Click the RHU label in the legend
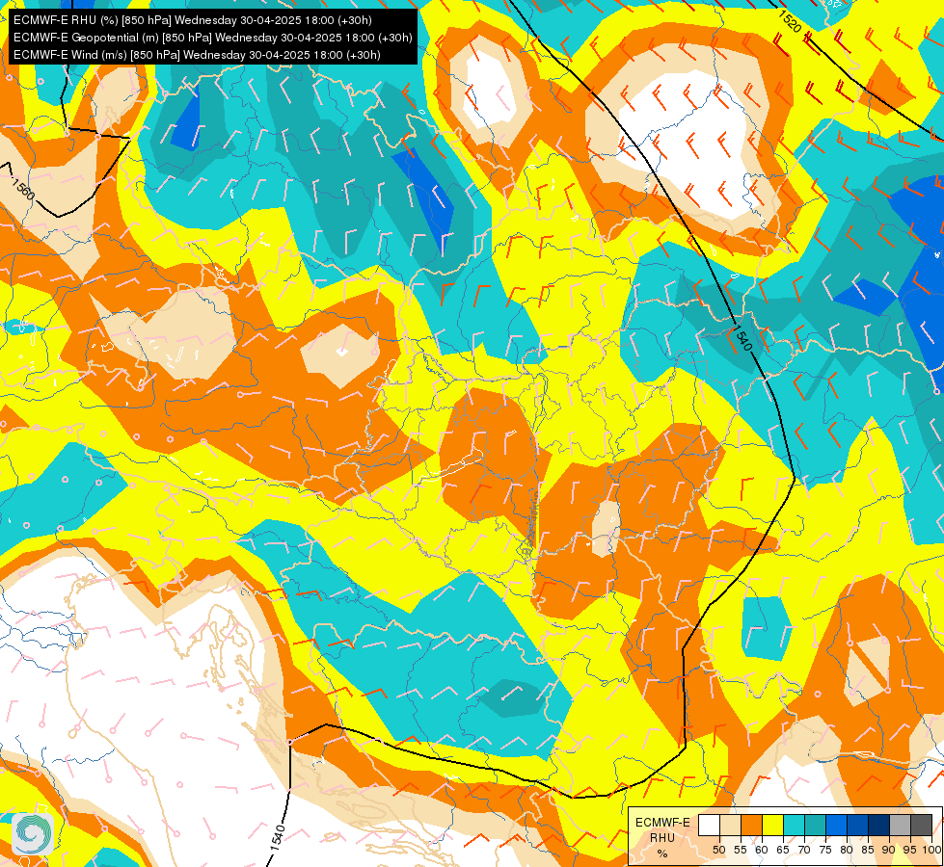The image size is (944, 867). coord(662,837)
